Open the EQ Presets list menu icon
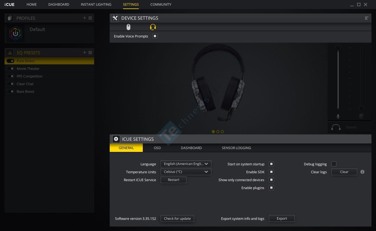This screenshot has height=231, width=376. [90, 53]
